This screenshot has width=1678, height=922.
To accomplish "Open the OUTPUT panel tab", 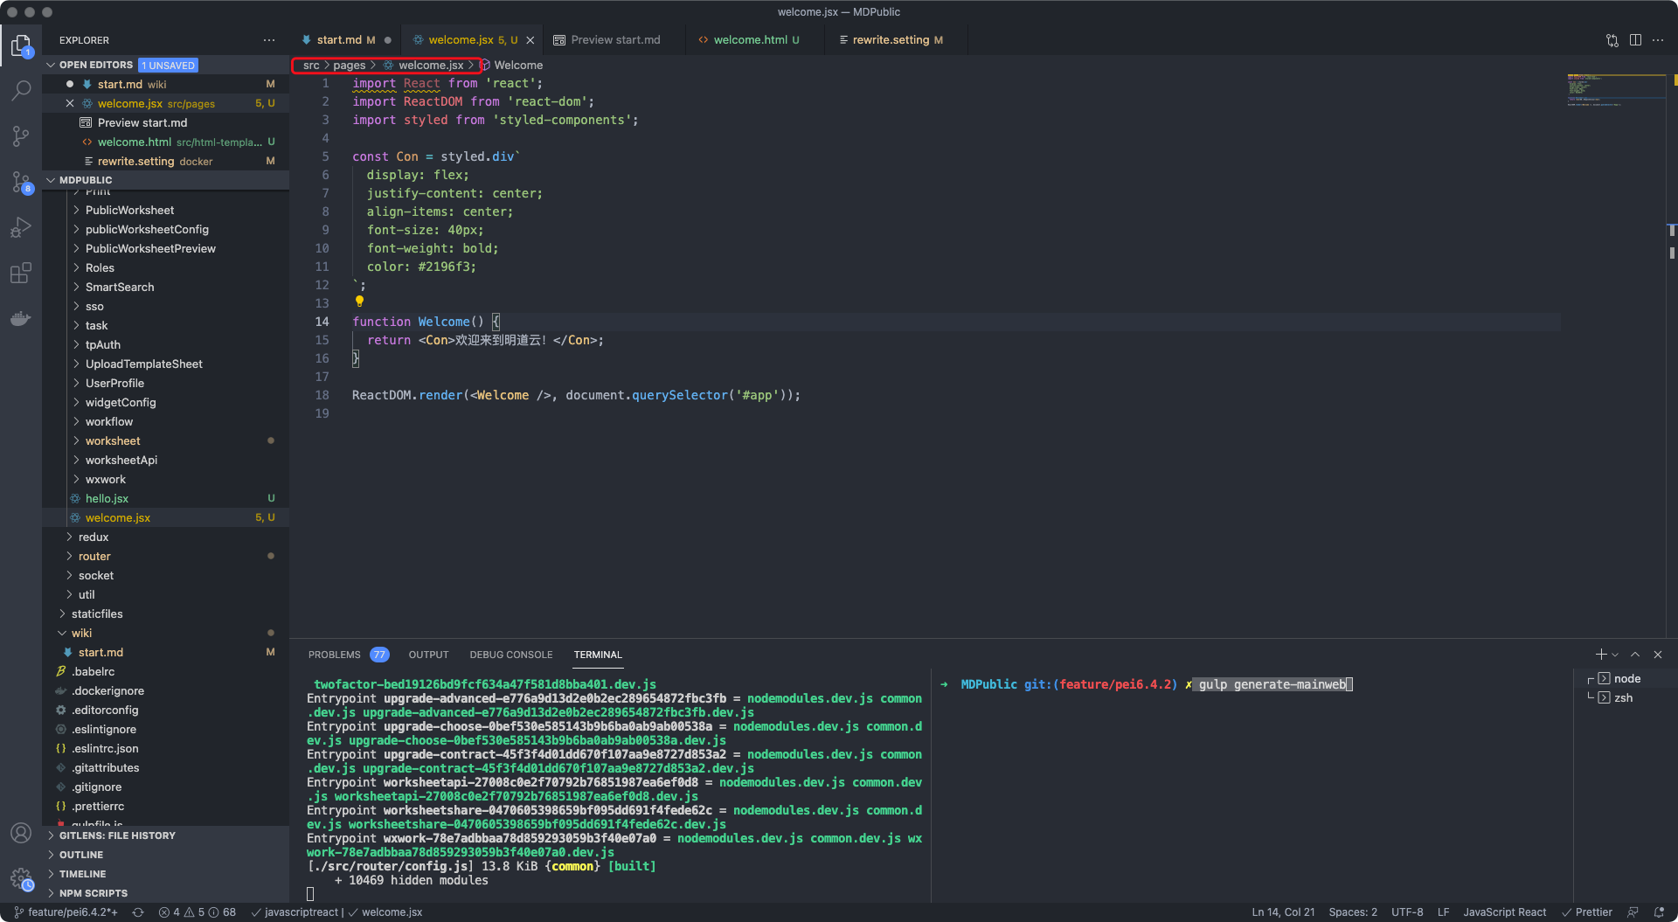I will click(428, 655).
